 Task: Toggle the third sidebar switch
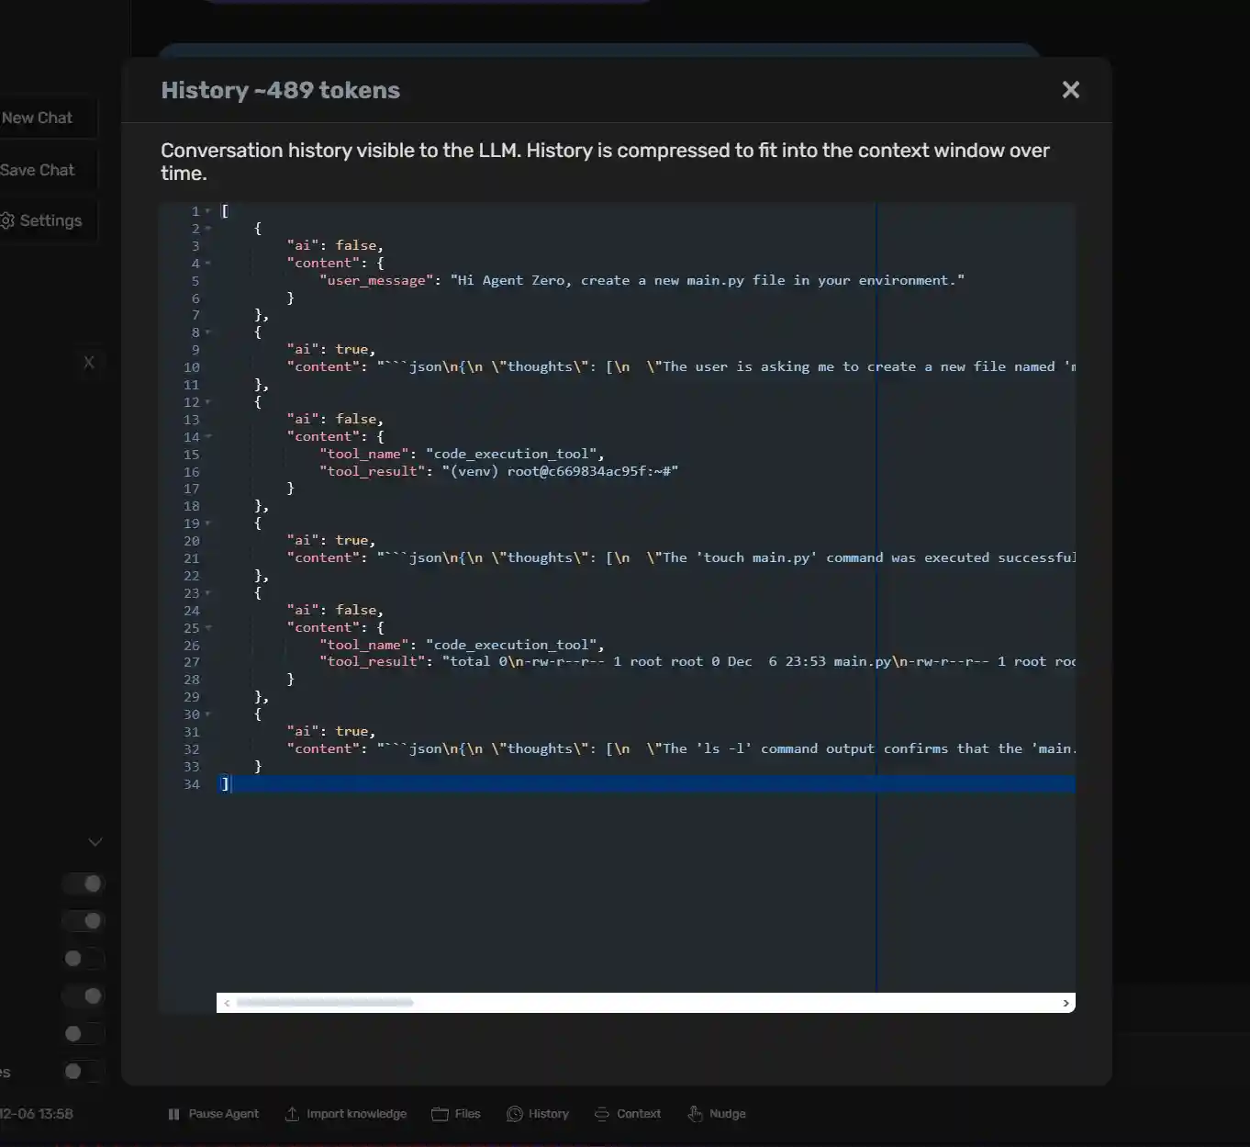(x=84, y=959)
